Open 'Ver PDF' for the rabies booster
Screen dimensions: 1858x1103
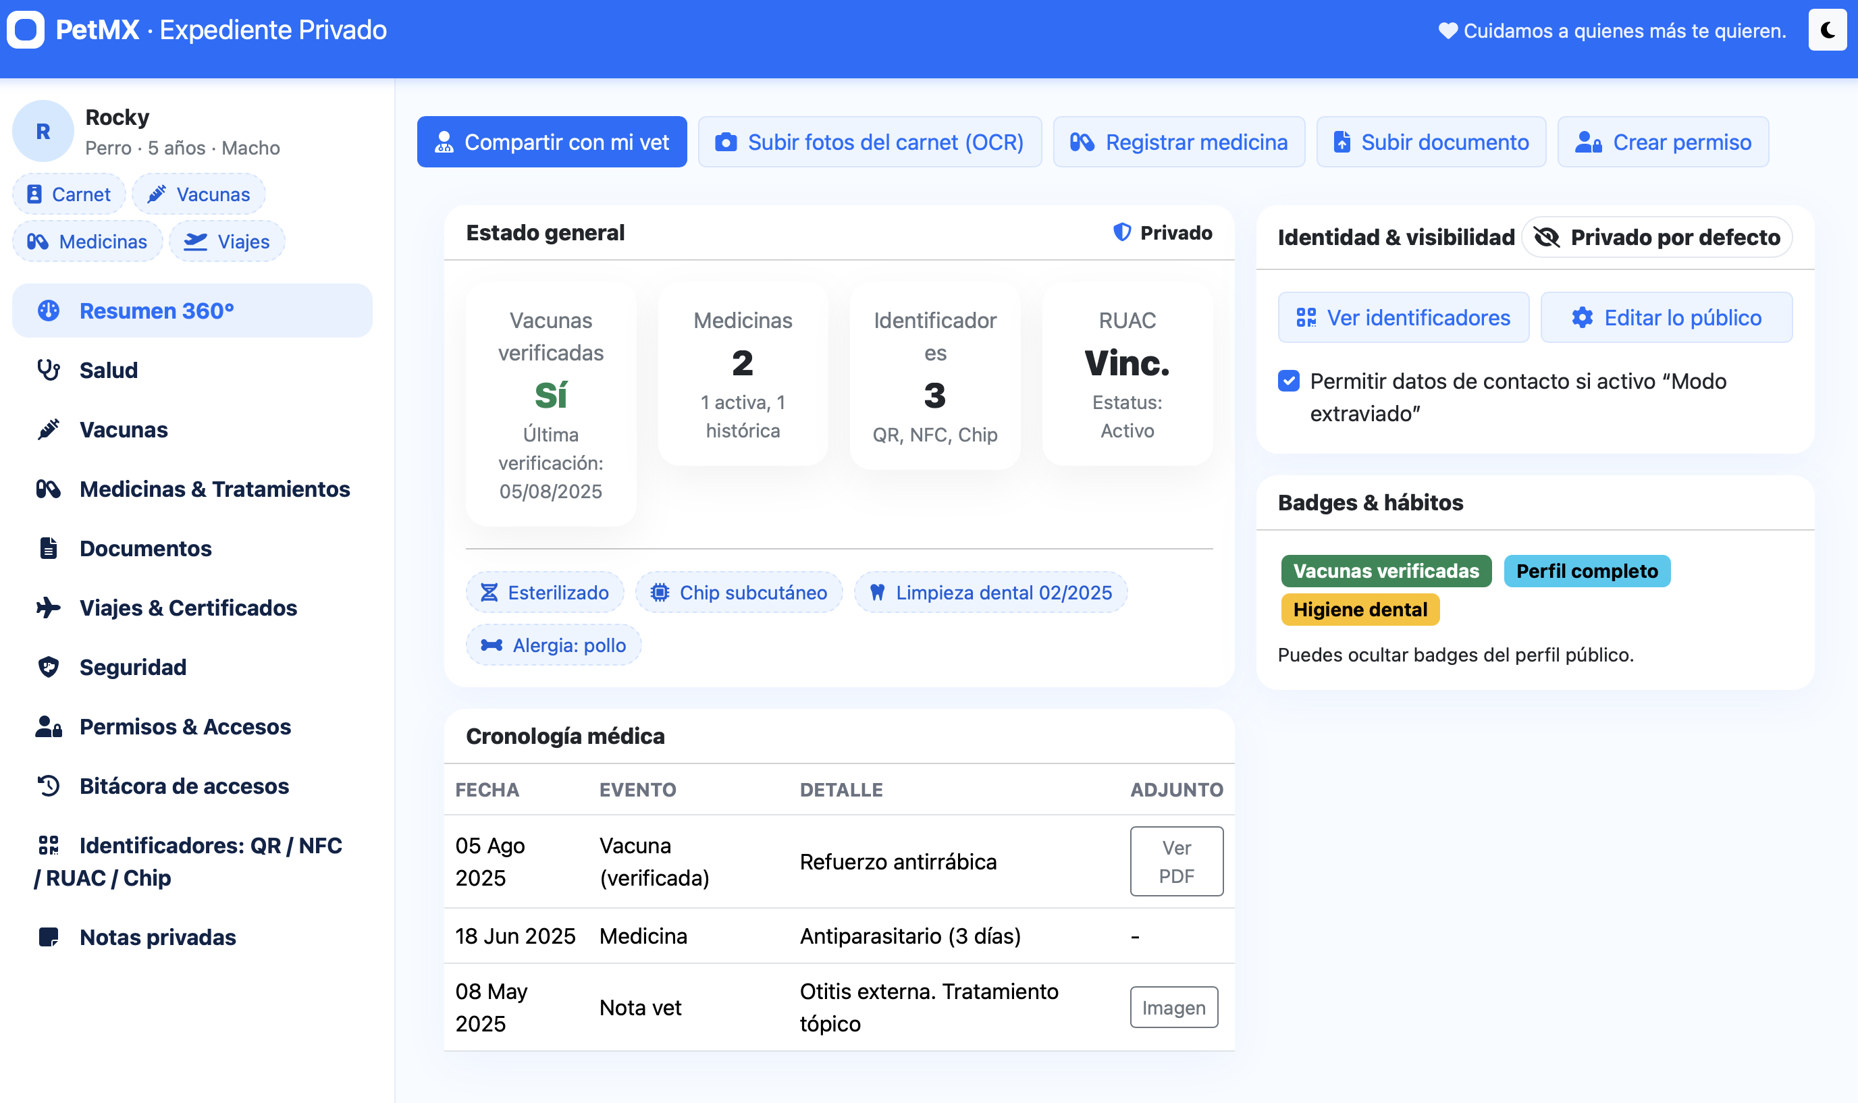coord(1177,861)
